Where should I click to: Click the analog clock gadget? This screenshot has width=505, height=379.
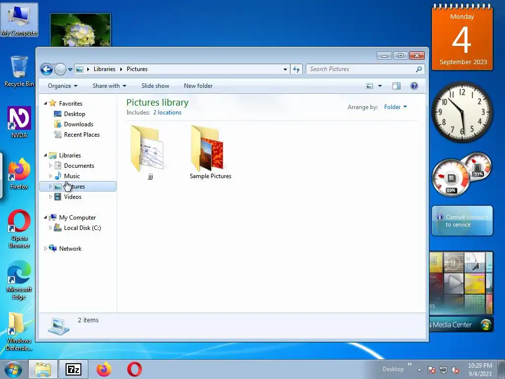click(462, 112)
